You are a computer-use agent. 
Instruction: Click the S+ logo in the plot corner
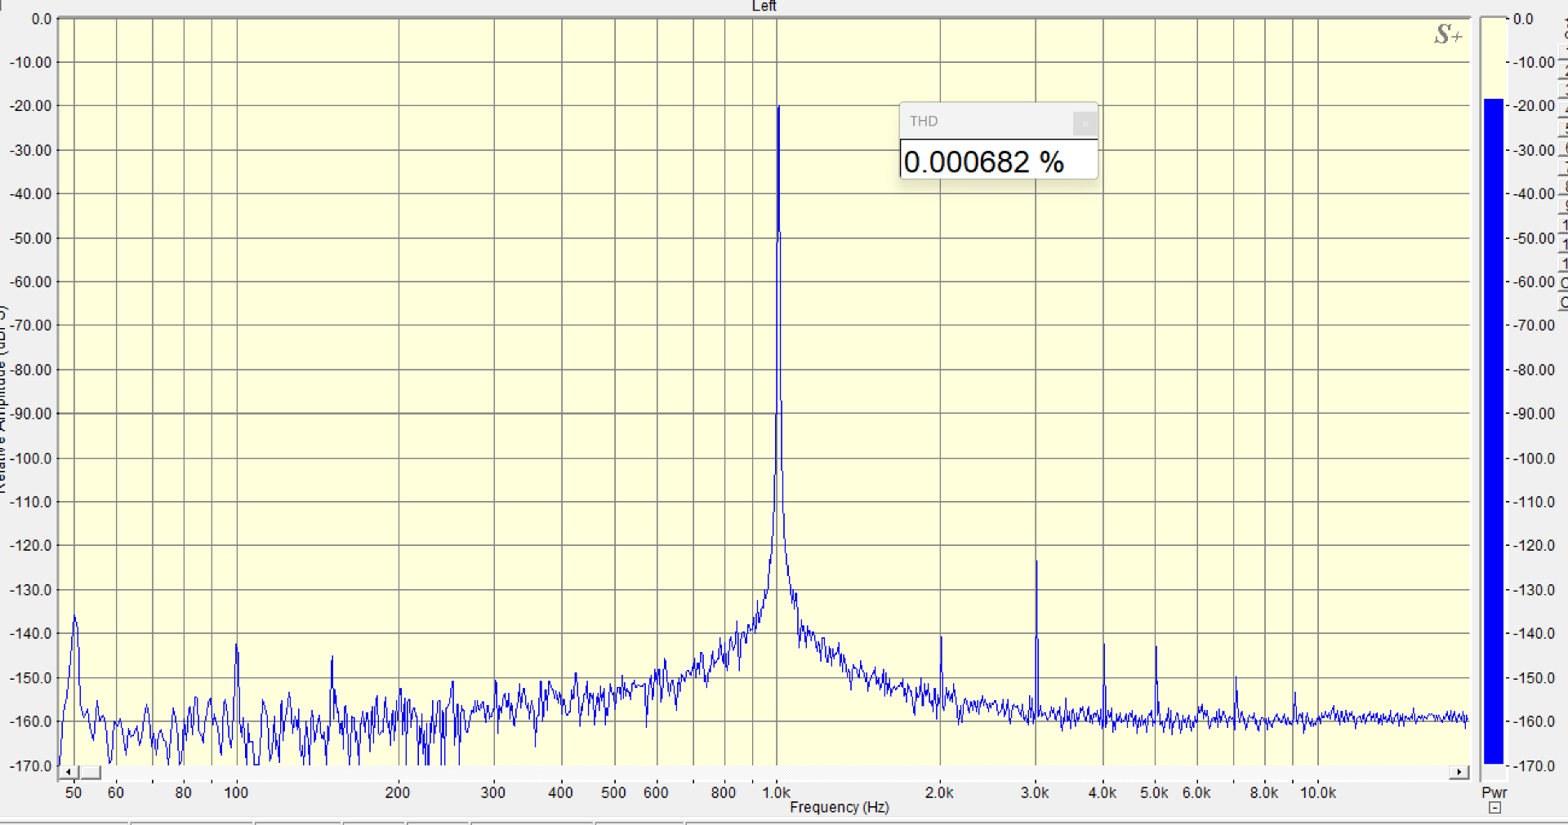tap(1447, 34)
